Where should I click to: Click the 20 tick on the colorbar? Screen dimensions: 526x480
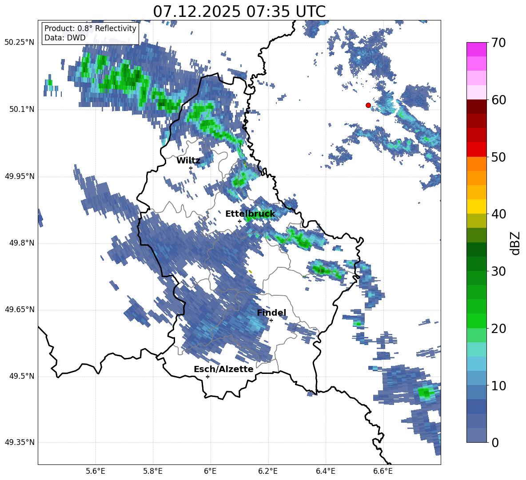pyautogui.click(x=498, y=329)
